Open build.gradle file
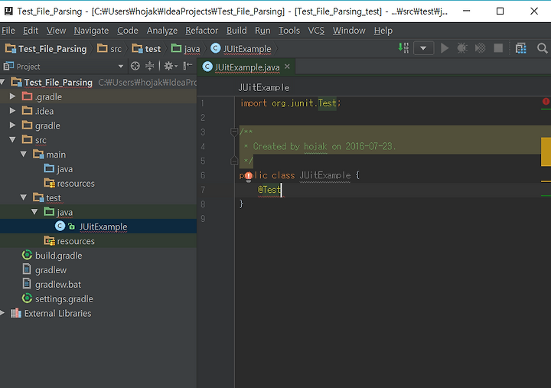This screenshot has height=388, width=551. coord(52,255)
